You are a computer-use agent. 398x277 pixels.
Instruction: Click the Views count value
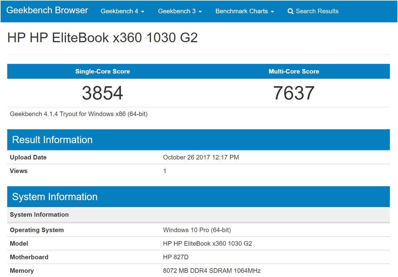point(165,171)
